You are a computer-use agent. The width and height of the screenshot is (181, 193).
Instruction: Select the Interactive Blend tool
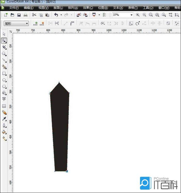point(4,112)
